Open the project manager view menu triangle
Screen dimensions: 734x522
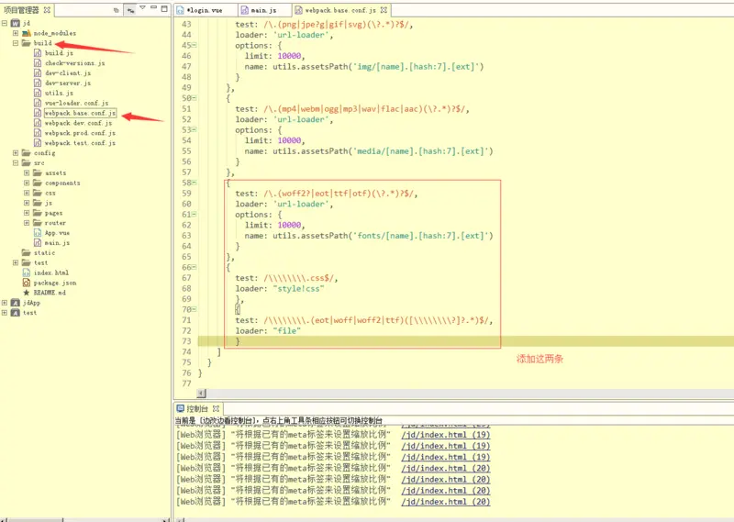[142, 7]
